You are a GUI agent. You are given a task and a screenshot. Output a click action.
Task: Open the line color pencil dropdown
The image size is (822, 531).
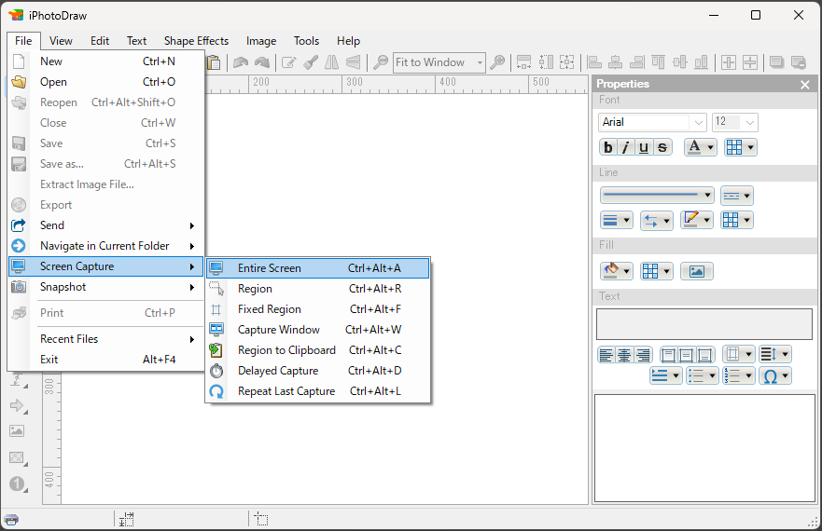coord(697,220)
